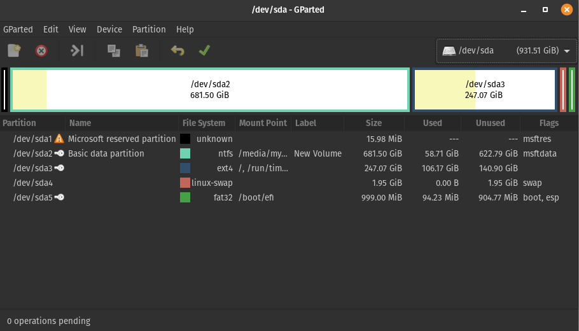Open the Edit menu
The width and height of the screenshot is (579, 331).
(51, 29)
